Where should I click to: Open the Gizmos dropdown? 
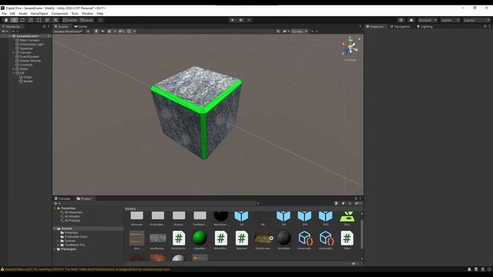click(x=300, y=32)
